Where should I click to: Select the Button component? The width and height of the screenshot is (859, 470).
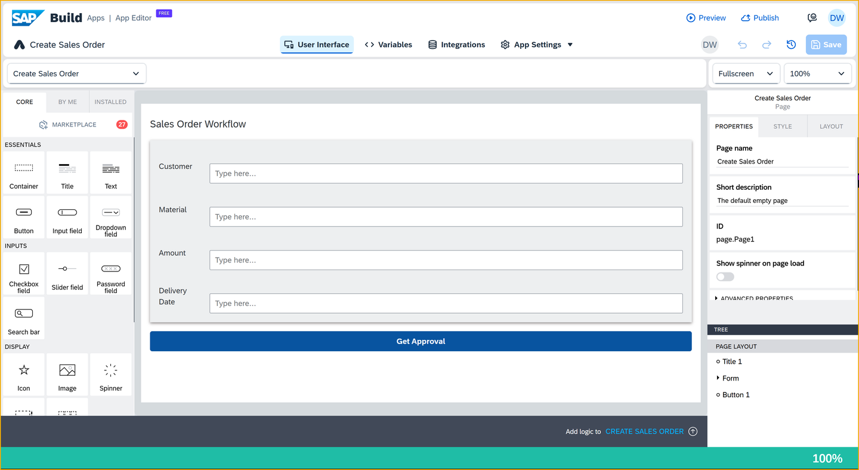(24, 217)
